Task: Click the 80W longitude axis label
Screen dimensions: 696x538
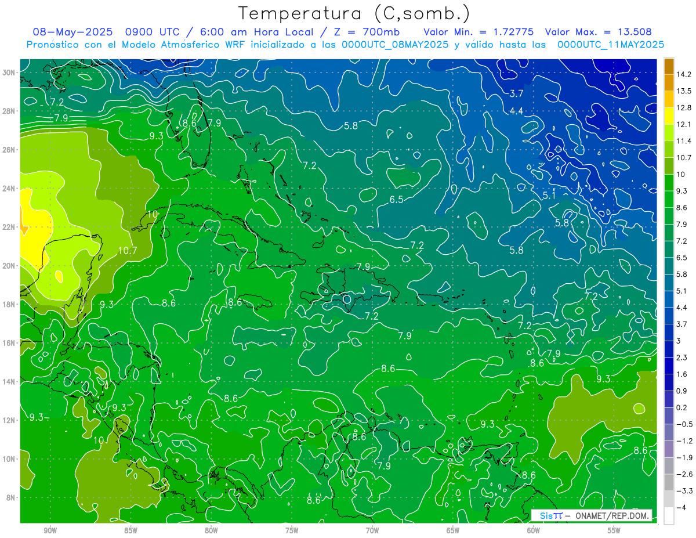Action: tap(211, 530)
